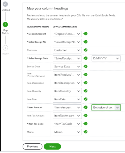Viewport: 125px width, 153px height.
Task: Click green checkmark beside Deposit Account
Action: coord(85,34)
